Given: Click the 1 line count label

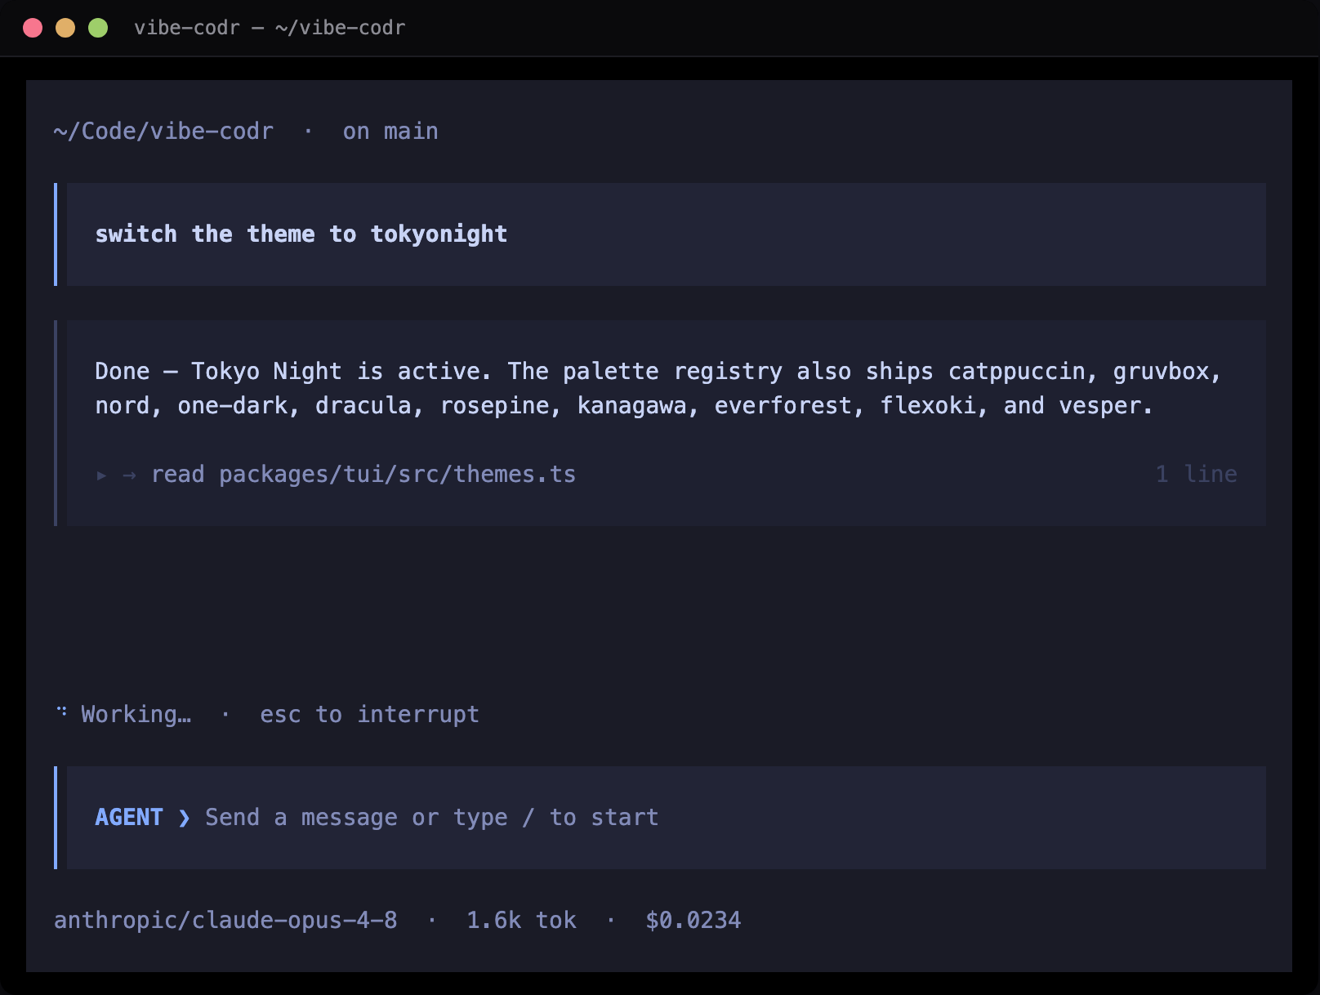Looking at the screenshot, I should pyautogui.click(x=1196, y=475).
